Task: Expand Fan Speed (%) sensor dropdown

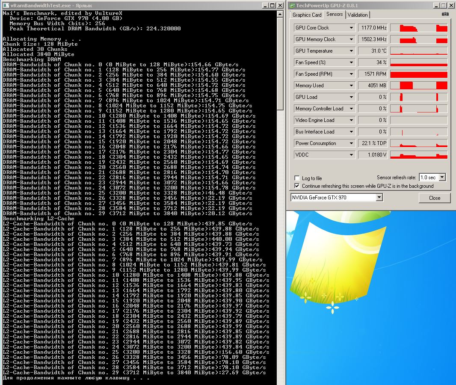Action: (351, 62)
